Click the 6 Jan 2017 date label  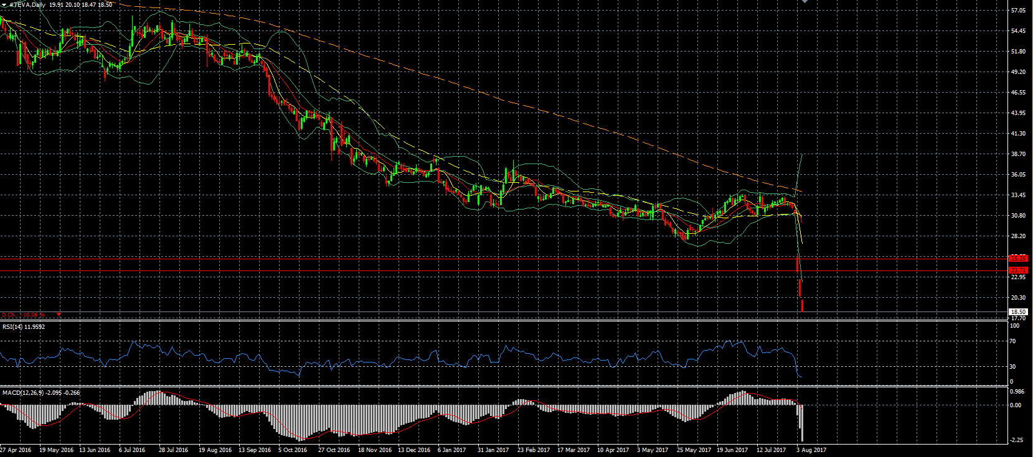pos(451,450)
